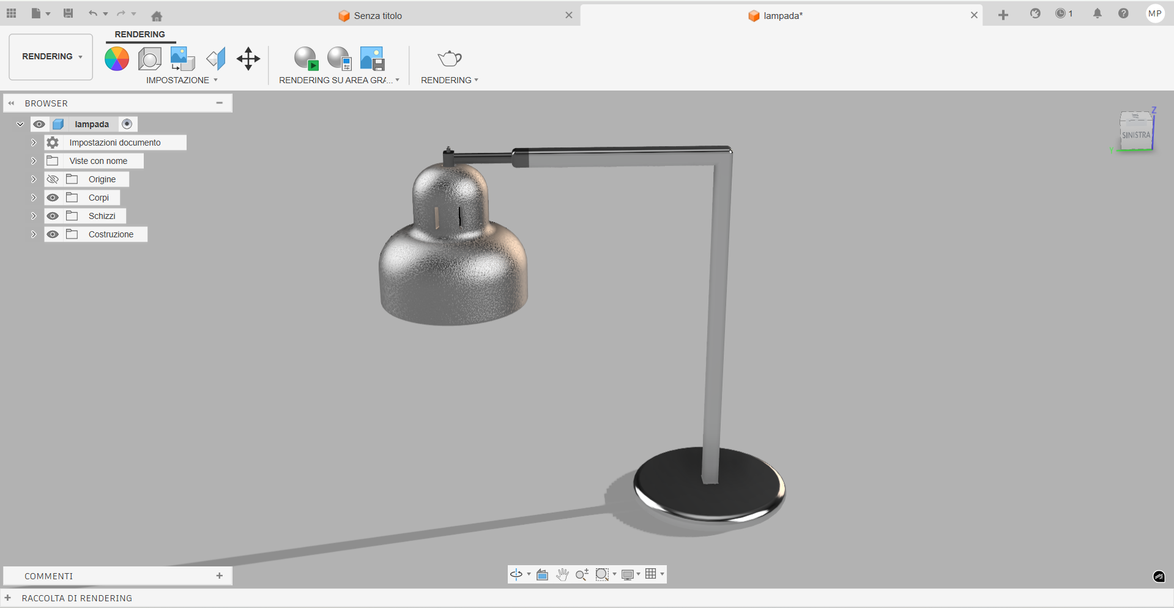Start an in-canvas render with the play sphere icon
This screenshot has width=1174, height=608.
tap(306, 58)
